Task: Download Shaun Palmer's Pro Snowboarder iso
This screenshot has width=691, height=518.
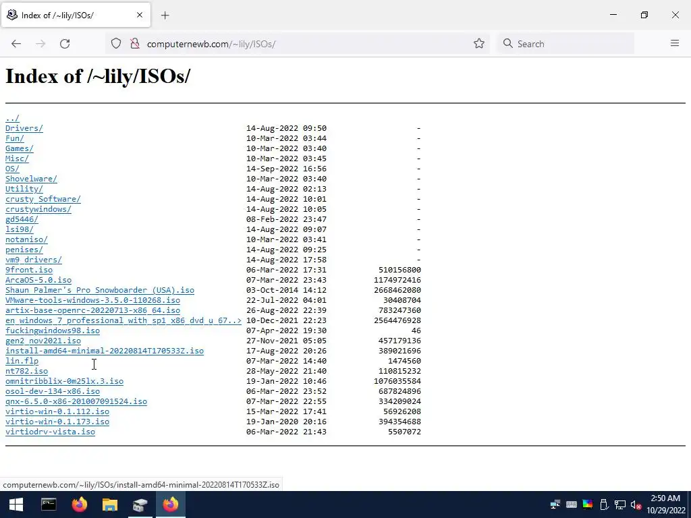Action: click(100, 290)
